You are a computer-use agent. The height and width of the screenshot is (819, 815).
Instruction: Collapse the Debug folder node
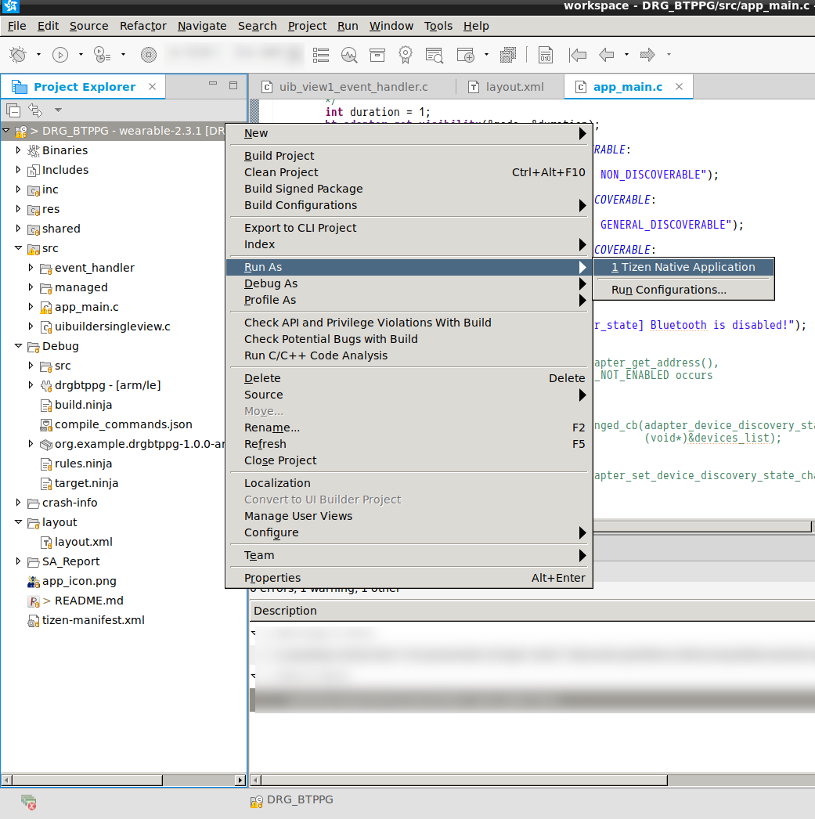click(18, 346)
